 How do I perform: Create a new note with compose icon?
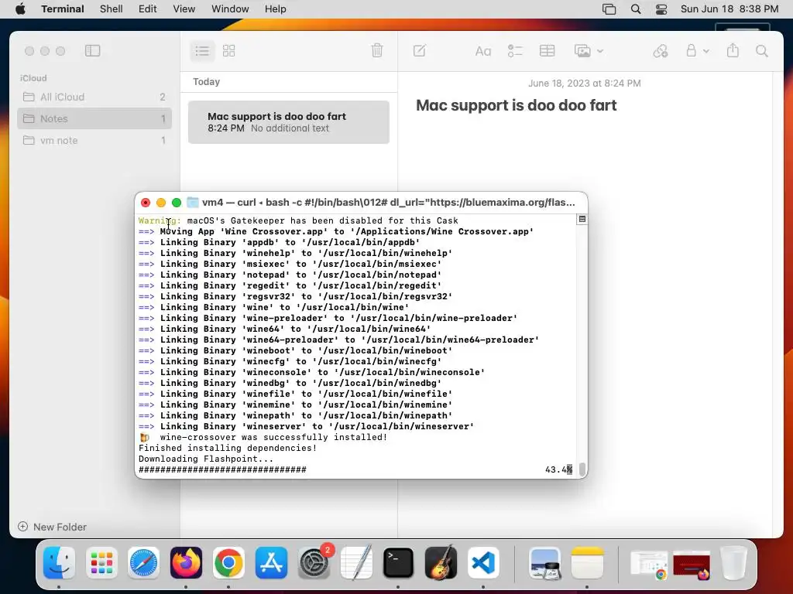420,50
